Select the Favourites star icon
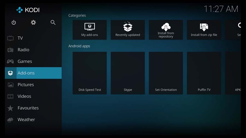The width and height of the screenshot is (246, 138). pos(10,108)
